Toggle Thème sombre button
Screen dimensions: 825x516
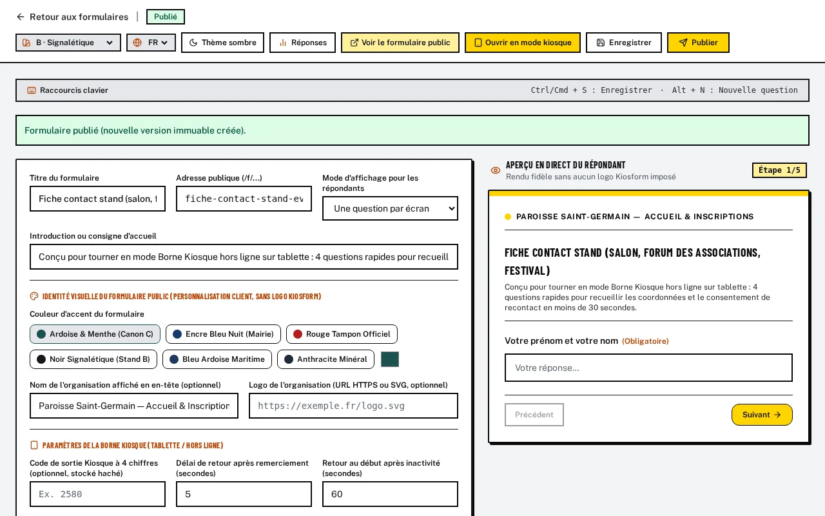click(222, 43)
